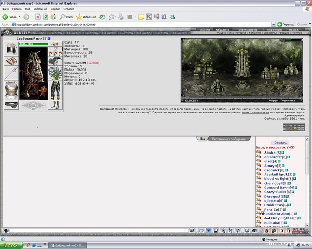Click the Радио link in top submenu
Screen dimensions: 312x249
pos(222,33)
